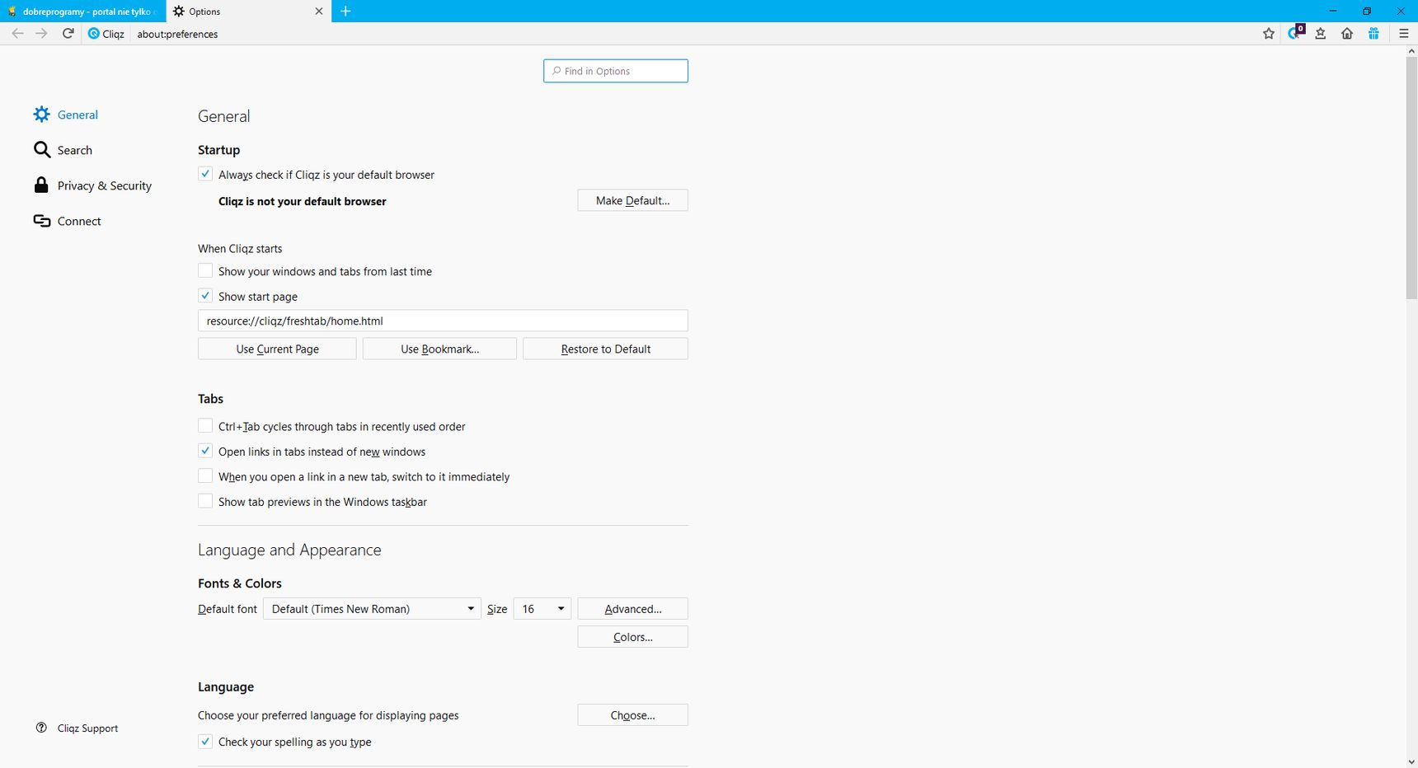Click the 'Tabs' section heading
The height and width of the screenshot is (768, 1418).
click(x=210, y=398)
